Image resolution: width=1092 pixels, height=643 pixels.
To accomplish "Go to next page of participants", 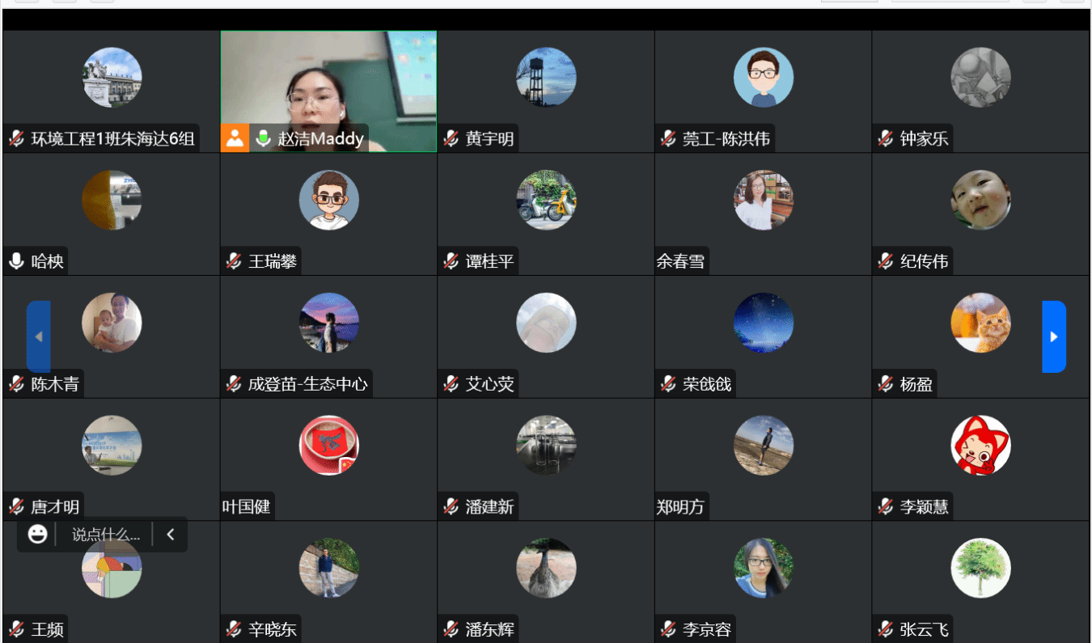I will [1054, 336].
